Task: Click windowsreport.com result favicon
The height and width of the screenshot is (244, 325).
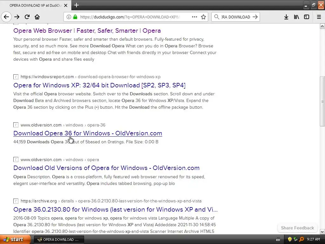Action: [16, 77]
